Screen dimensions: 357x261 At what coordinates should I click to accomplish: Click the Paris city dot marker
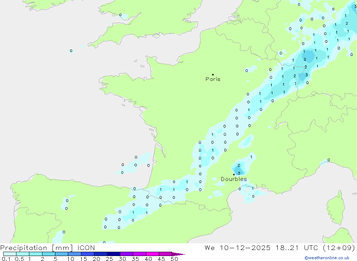[x=213, y=75]
